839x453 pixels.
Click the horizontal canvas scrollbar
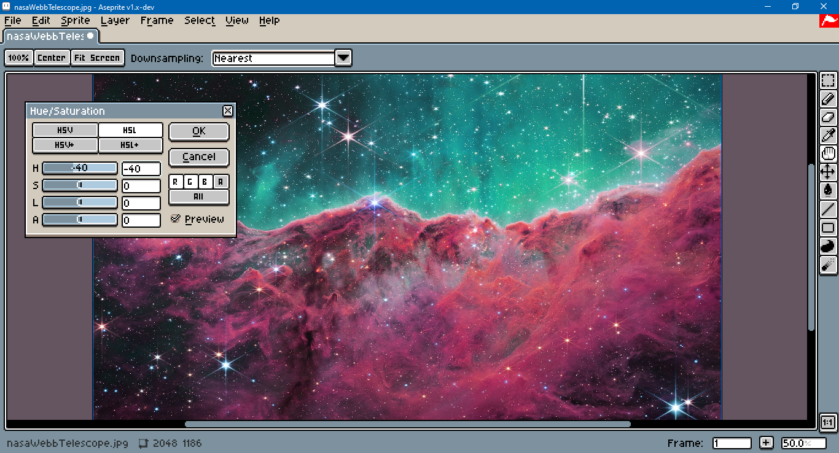[x=408, y=424]
